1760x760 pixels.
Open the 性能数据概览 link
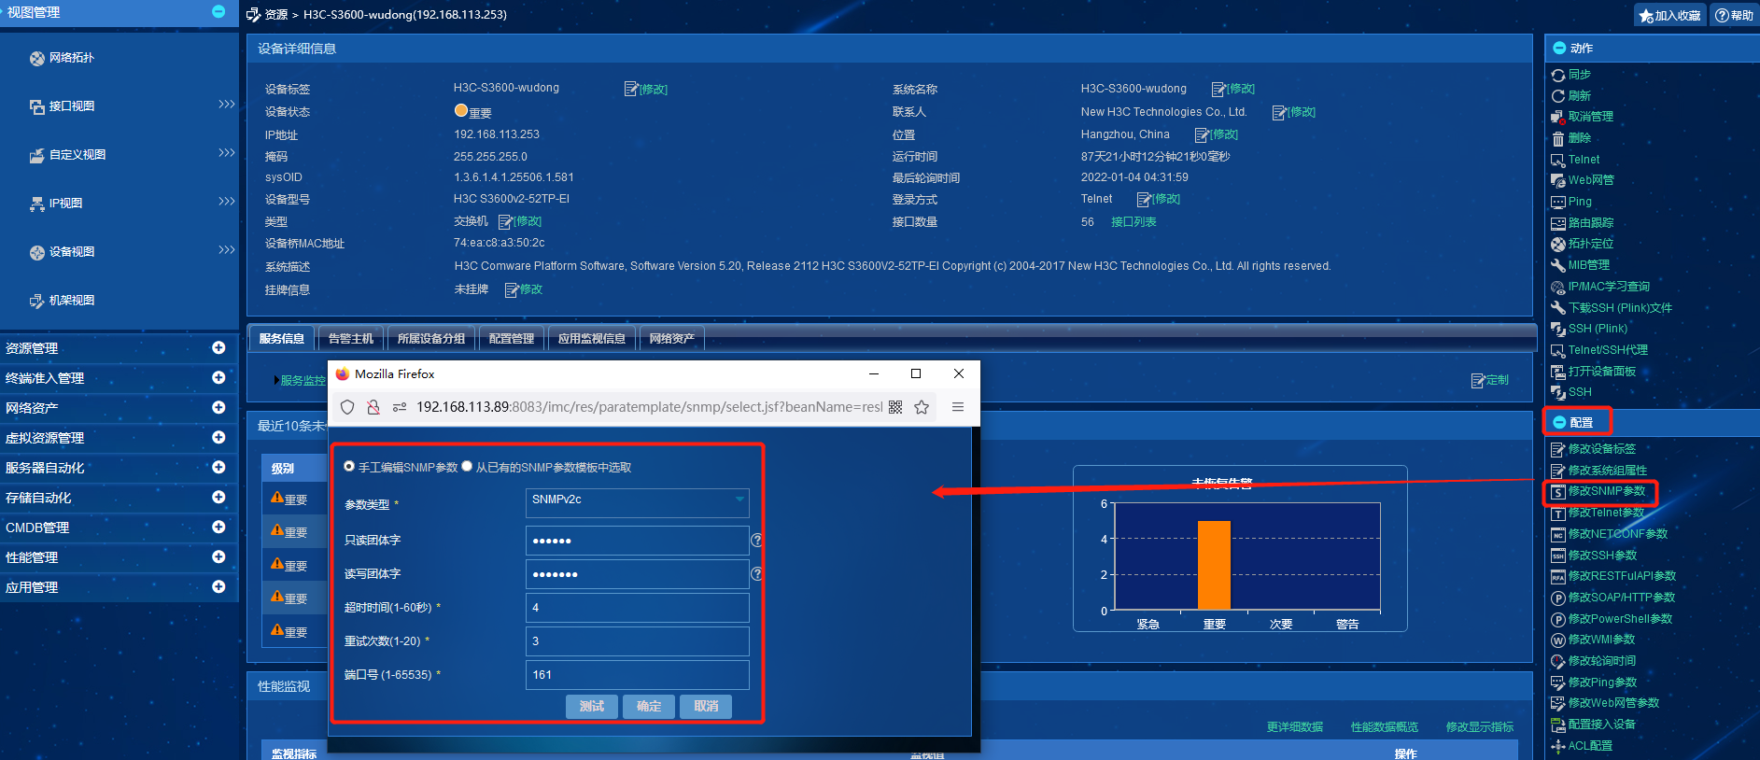pos(1384,727)
